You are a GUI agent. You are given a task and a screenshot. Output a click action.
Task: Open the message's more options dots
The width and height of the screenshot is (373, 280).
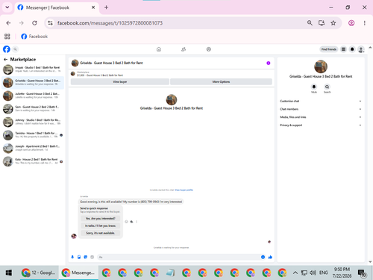point(137,222)
